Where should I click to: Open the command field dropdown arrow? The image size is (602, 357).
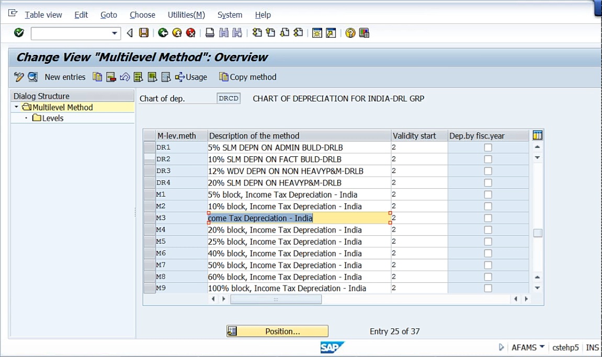[x=115, y=33]
